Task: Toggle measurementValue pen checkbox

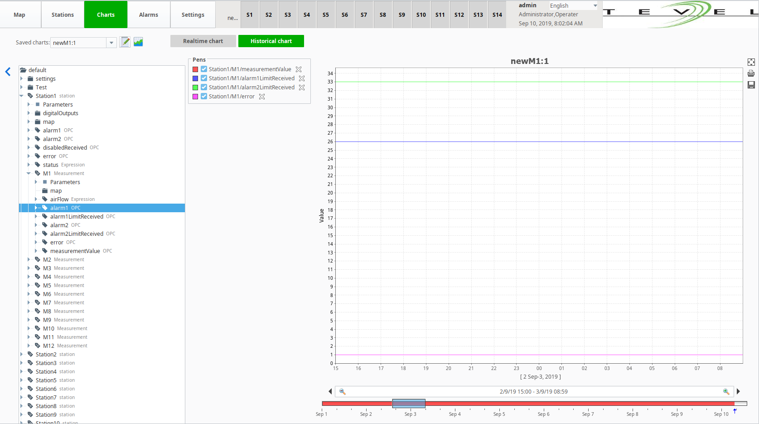Action: [204, 69]
